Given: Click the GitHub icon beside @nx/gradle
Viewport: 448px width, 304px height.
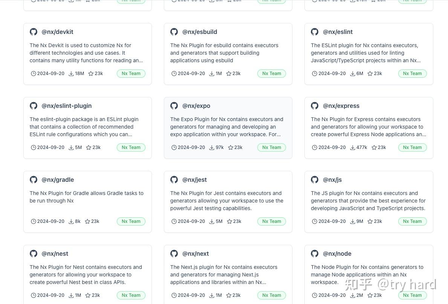Looking at the screenshot, I should pos(34,180).
